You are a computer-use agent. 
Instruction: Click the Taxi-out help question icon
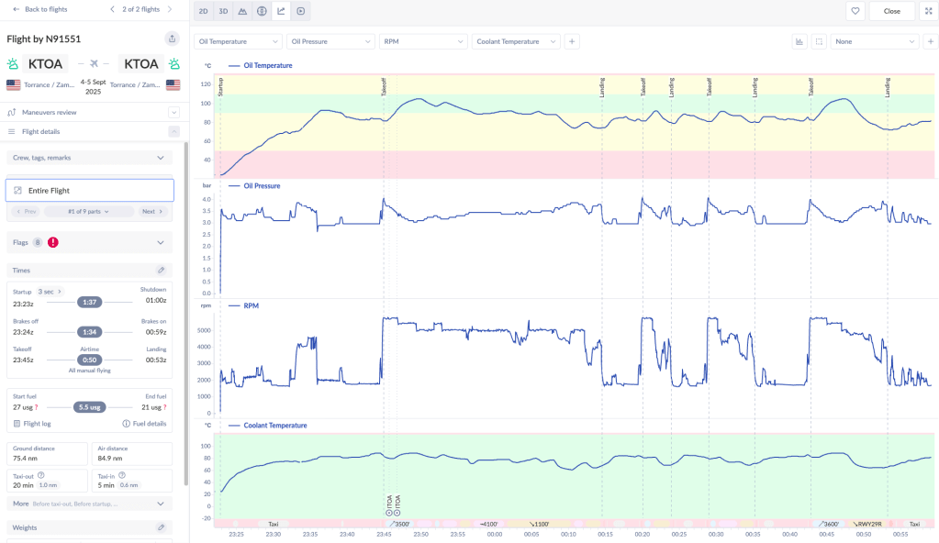(41, 473)
